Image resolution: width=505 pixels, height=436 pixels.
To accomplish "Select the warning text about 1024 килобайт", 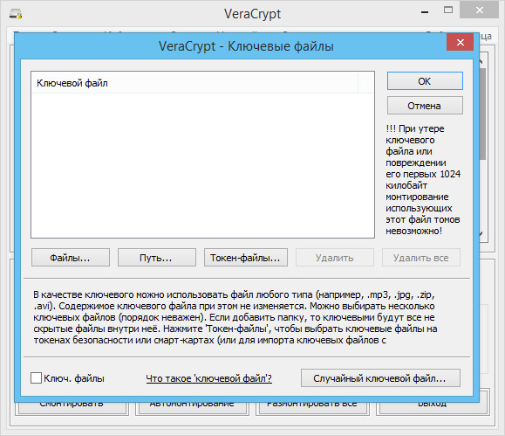I will click(x=423, y=180).
